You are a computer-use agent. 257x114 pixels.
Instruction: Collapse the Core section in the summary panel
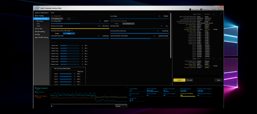pyautogui.click(x=220, y=14)
